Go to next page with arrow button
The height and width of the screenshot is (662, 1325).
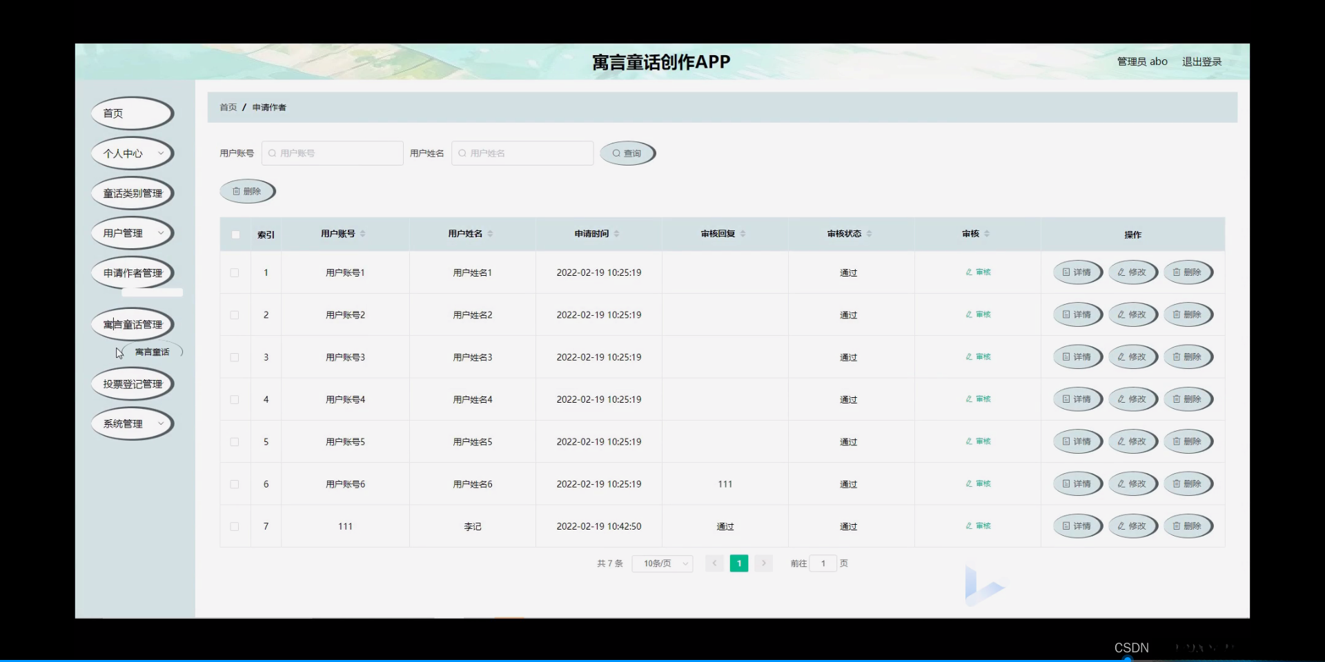tap(763, 563)
